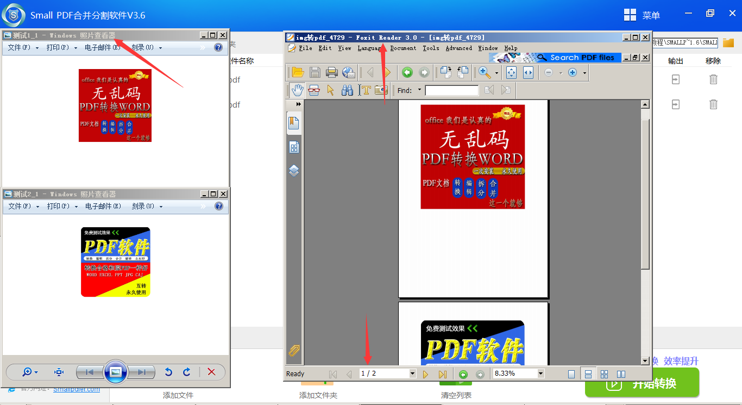Open the Smallpdfer.com link
Image resolution: width=742 pixels, height=405 pixels.
click(x=77, y=389)
